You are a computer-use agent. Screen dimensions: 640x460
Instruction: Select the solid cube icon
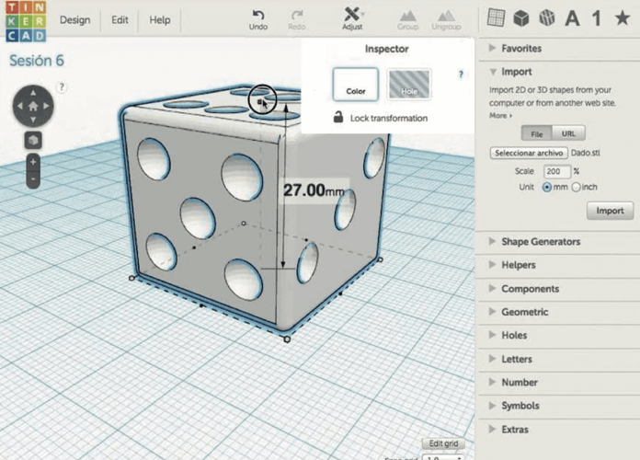tap(521, 18)
